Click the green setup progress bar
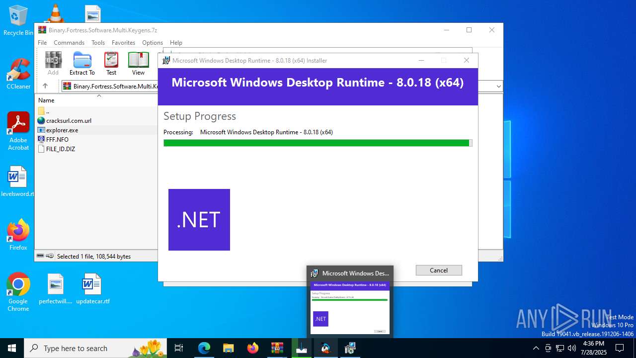The width and height of the screenshot is (636, 358). pos(318,143)
